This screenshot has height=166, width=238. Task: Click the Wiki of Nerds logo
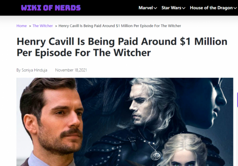pos(51,8)
